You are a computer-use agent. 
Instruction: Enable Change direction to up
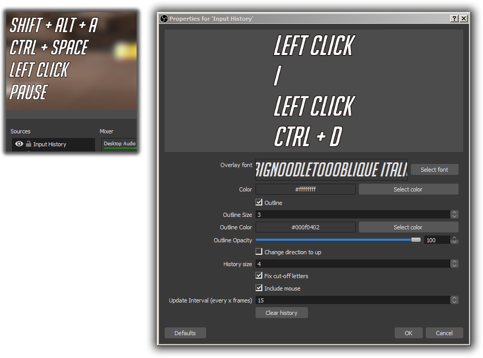[259, 251]
